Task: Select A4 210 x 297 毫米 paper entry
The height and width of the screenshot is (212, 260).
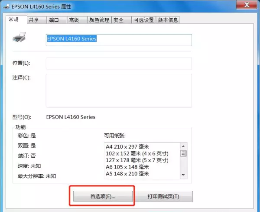Action: 127,147
